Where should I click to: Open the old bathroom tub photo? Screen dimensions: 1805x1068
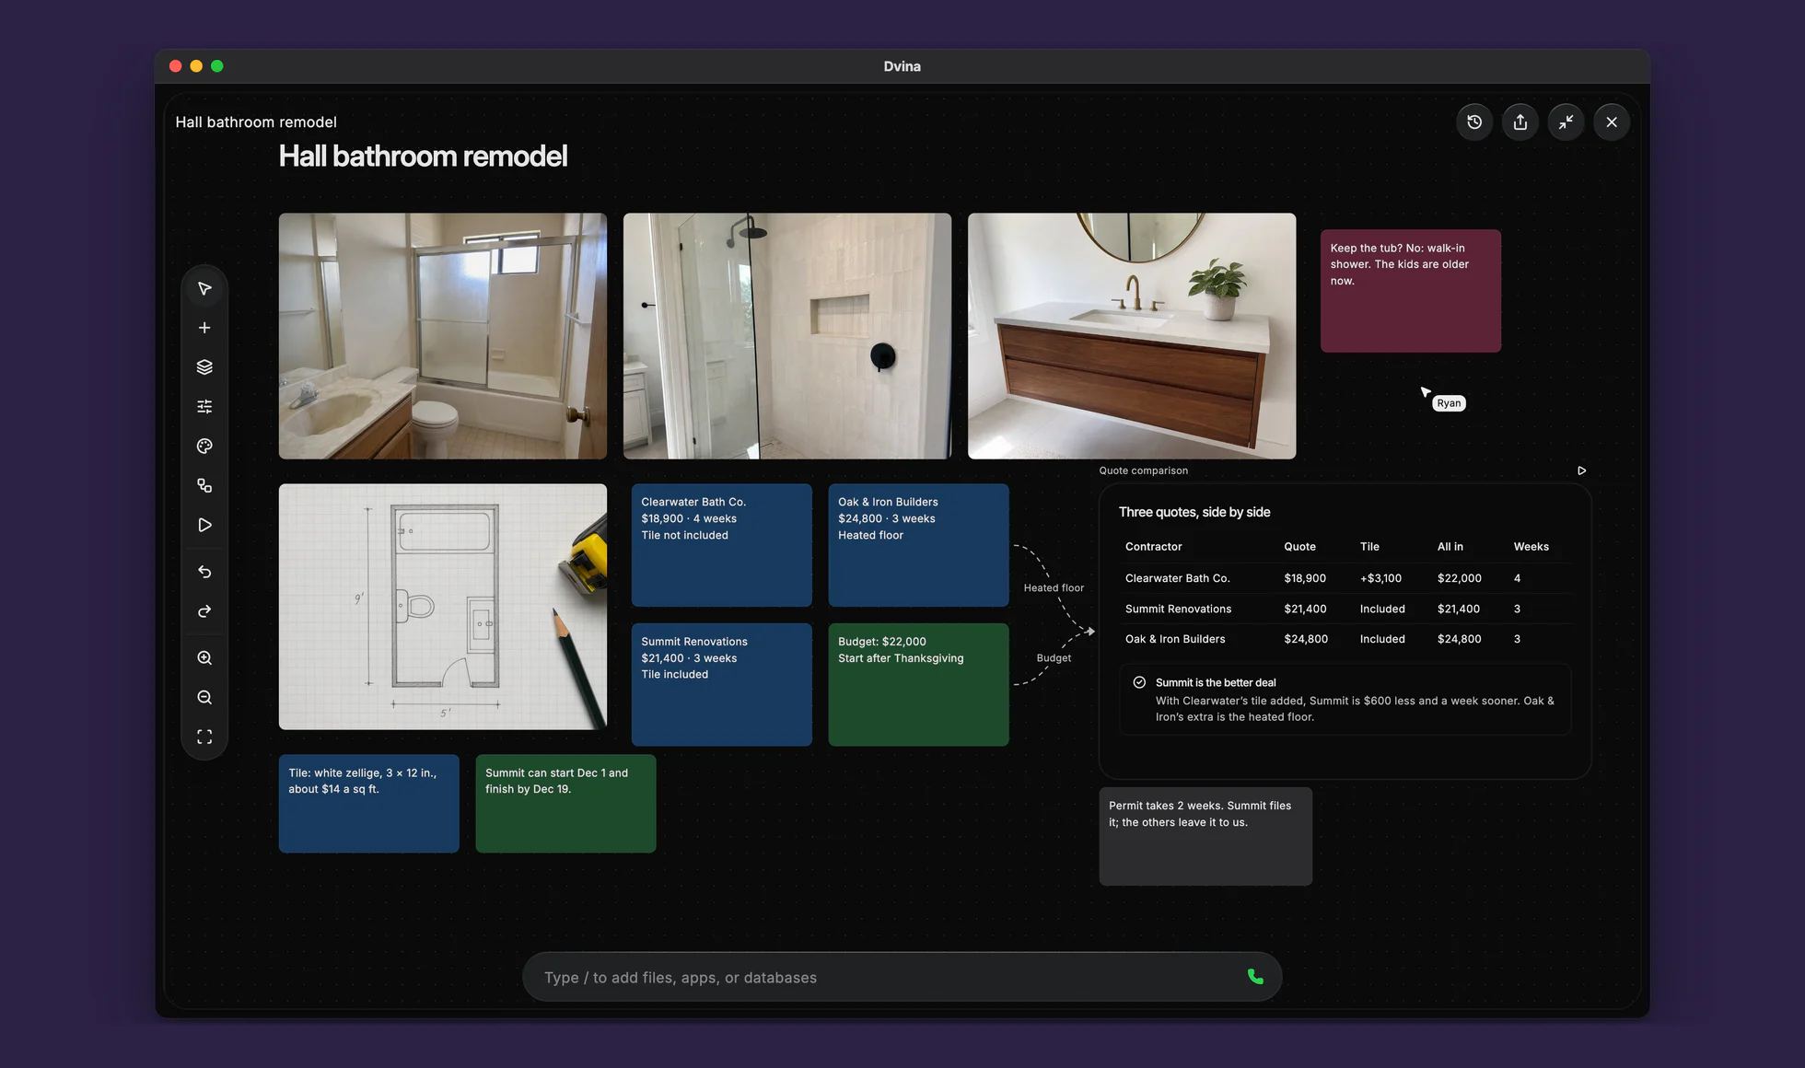coord(443,336)
